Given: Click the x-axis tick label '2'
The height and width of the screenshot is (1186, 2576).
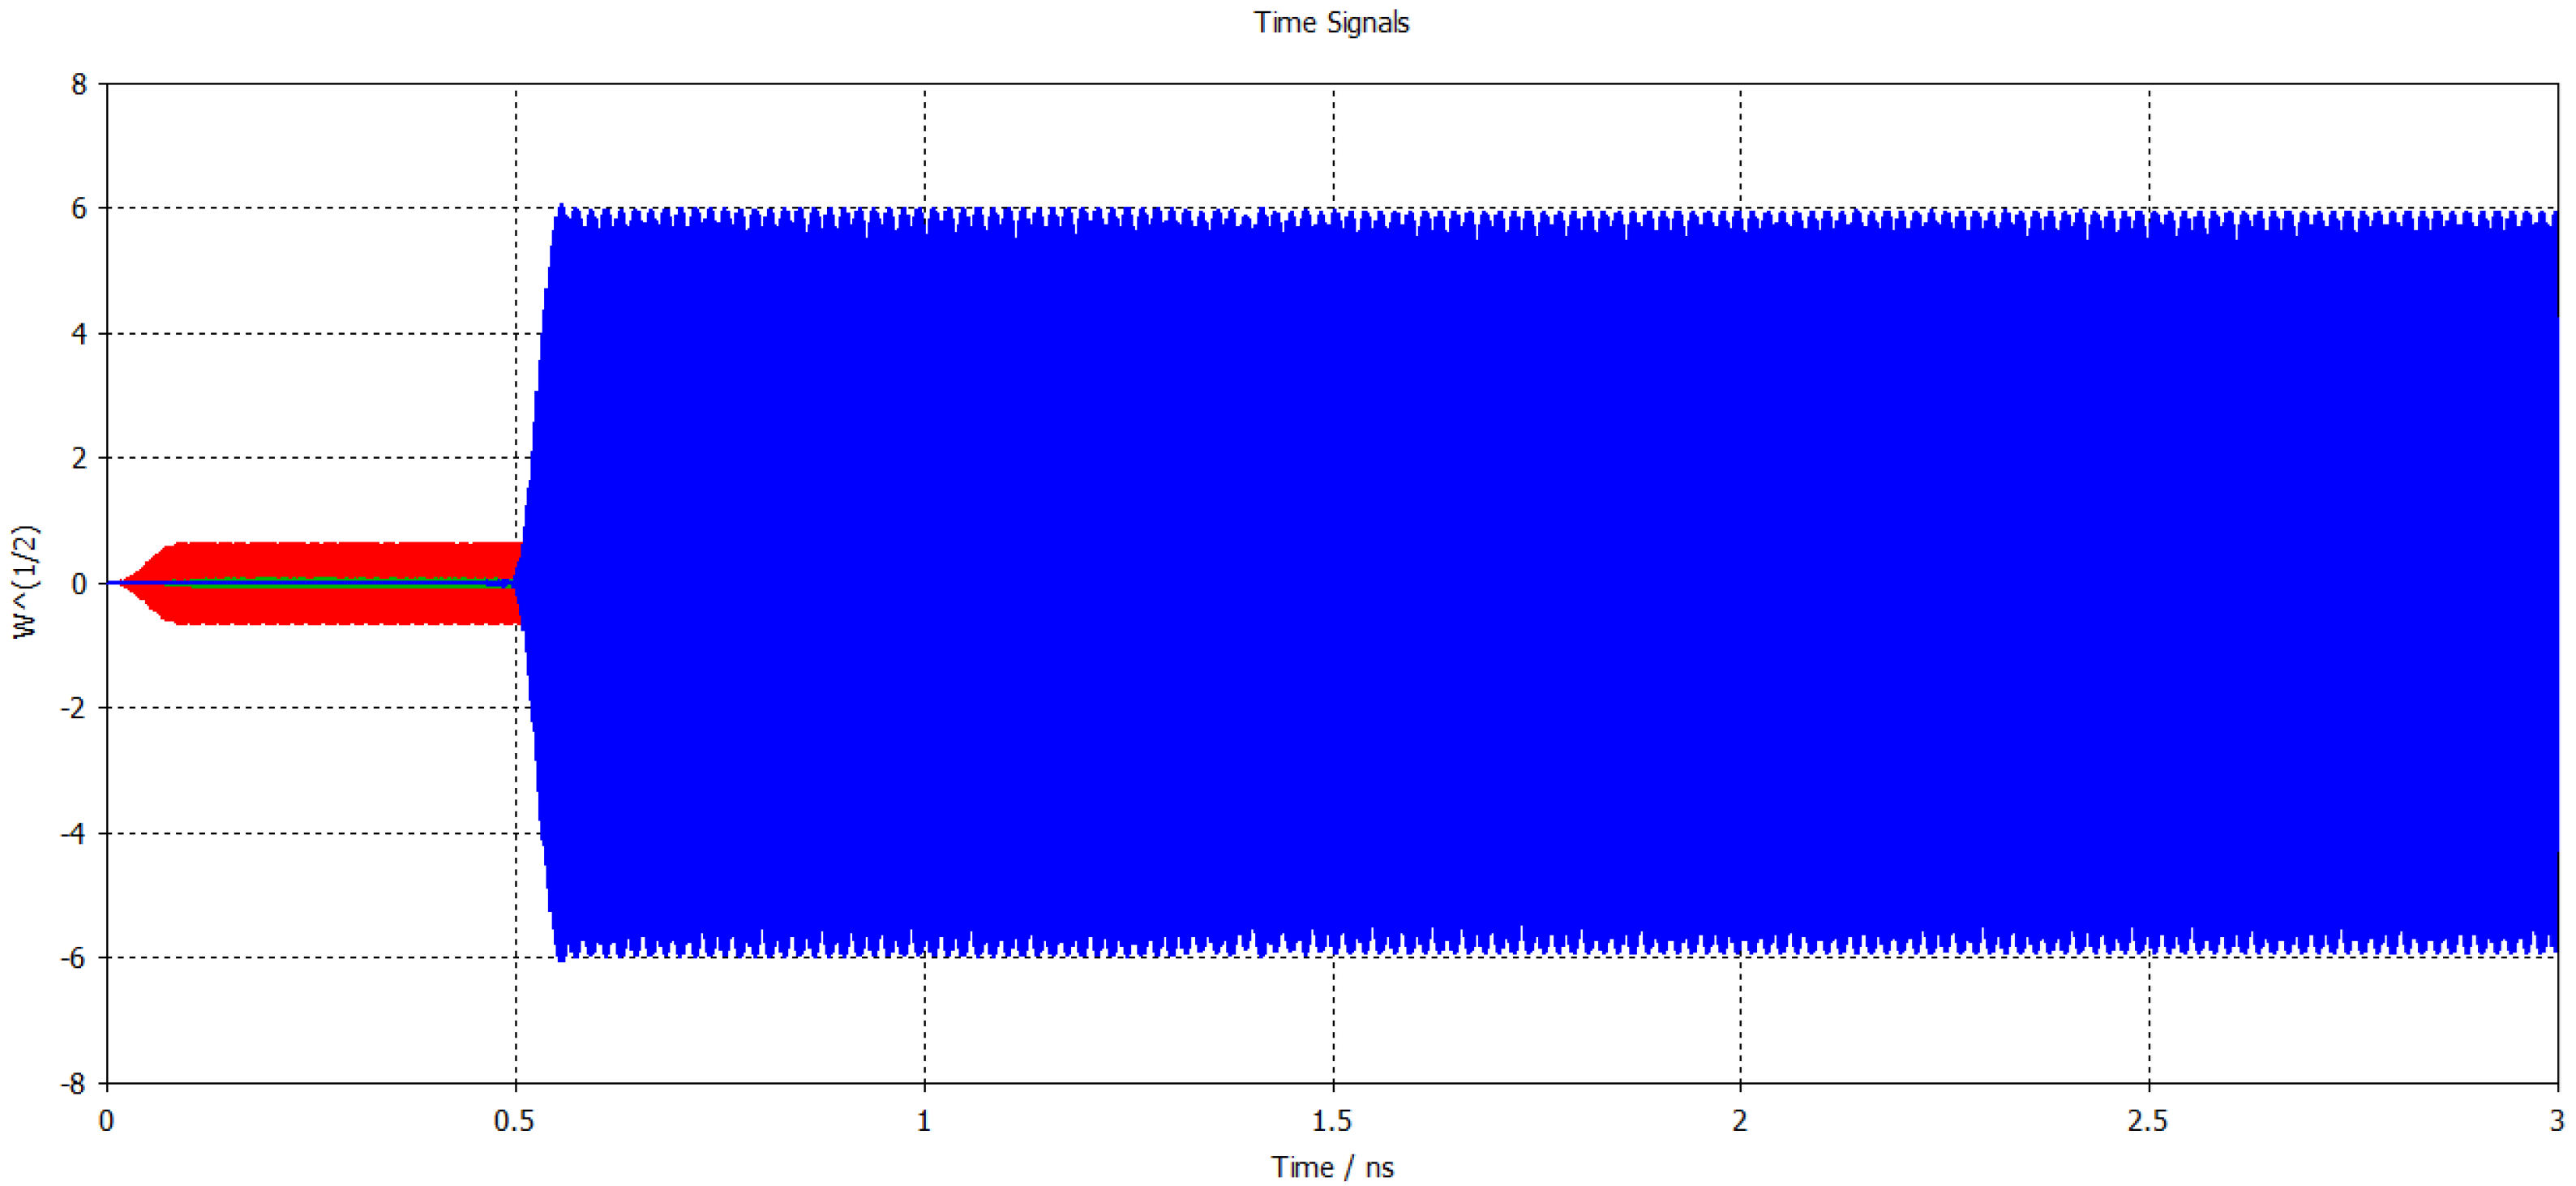Looking at the screenshot, I should click(1740, 1121).
